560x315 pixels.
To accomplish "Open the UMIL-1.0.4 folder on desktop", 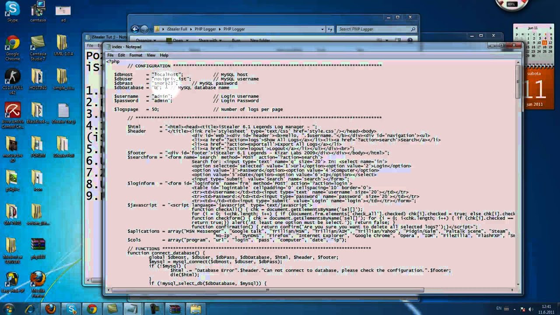I will pyautogui.click(x=63, y=45).
